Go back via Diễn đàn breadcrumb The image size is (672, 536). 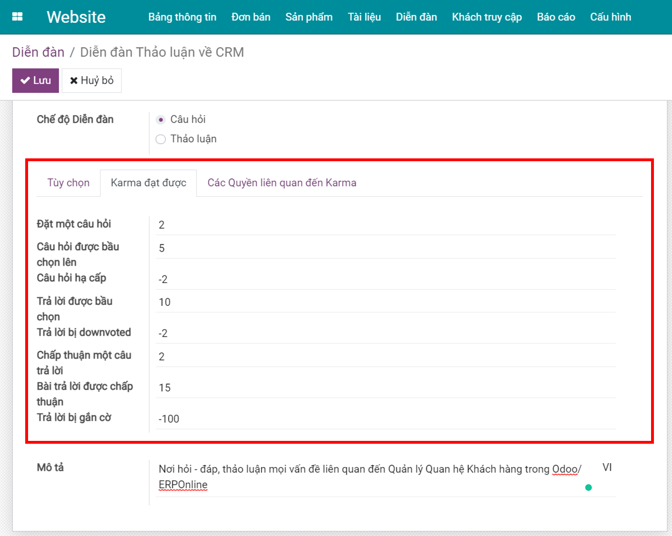coord(38,52)
